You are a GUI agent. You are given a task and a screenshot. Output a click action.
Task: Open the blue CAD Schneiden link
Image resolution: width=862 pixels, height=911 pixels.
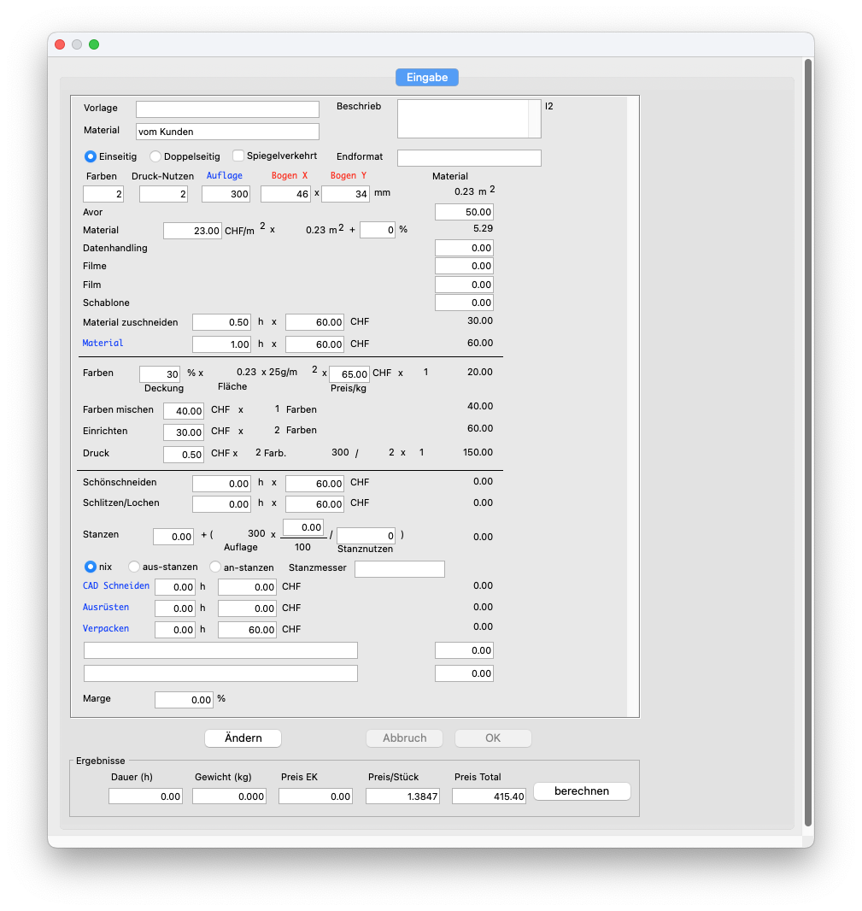115,585
